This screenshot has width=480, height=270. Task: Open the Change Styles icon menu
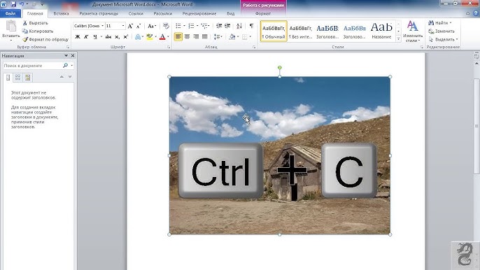pyautogui.click(x=413, y=32)
